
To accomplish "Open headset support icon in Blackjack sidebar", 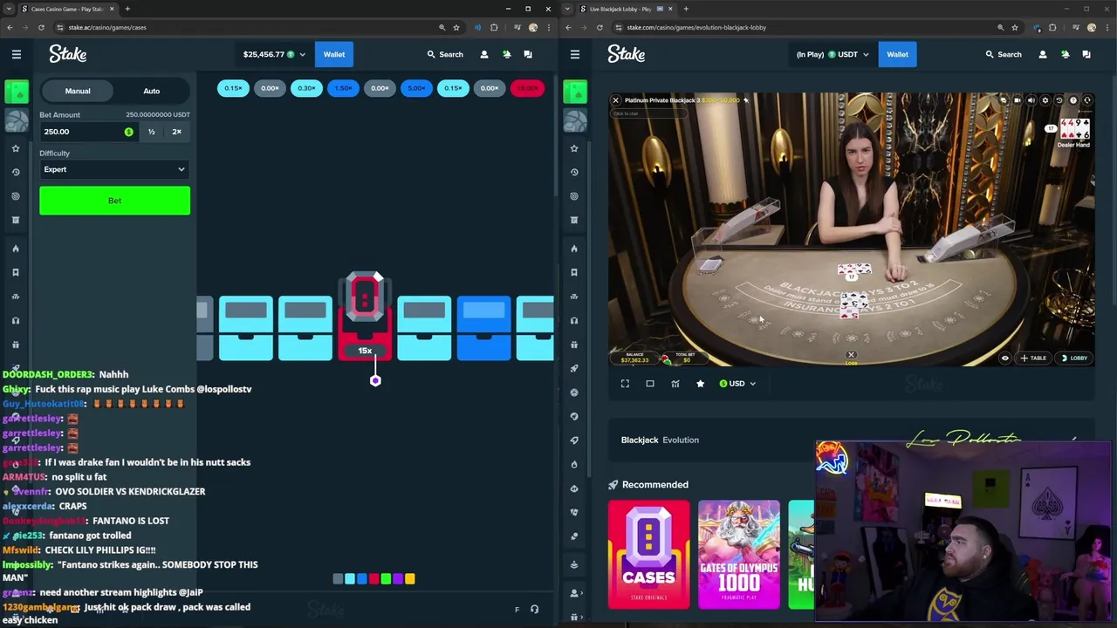I will coord(574,320).
